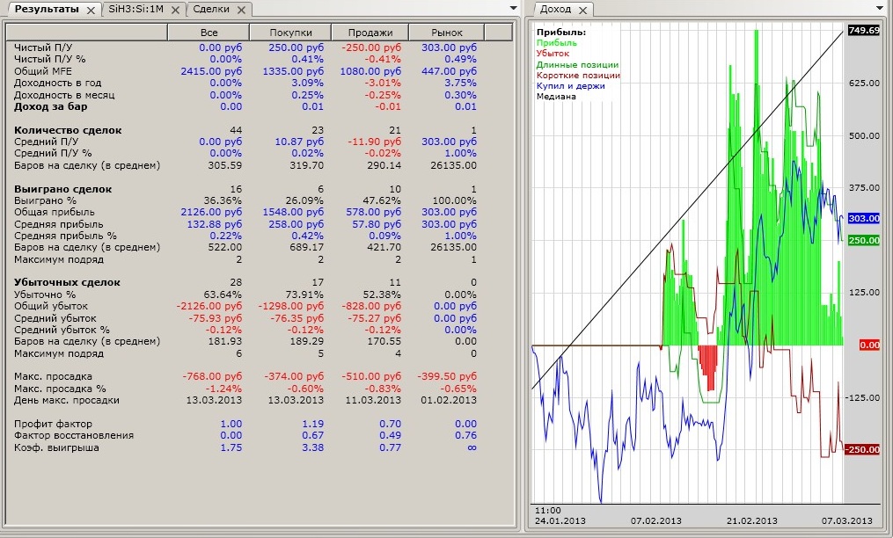This screenshot has width=893, height=538.
Task: Select the Убыточных сделок row label
Action: point(67,282)
